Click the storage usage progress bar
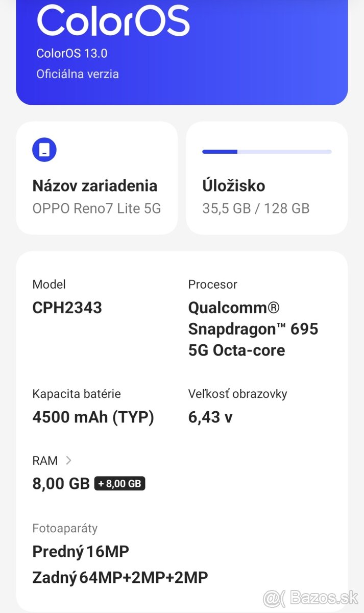The width and height of the screenshot is (364, 613). [266, 152]
